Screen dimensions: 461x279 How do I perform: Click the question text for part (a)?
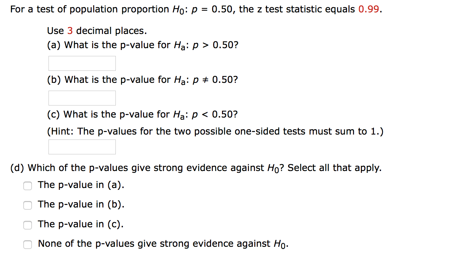pos(142,45)
